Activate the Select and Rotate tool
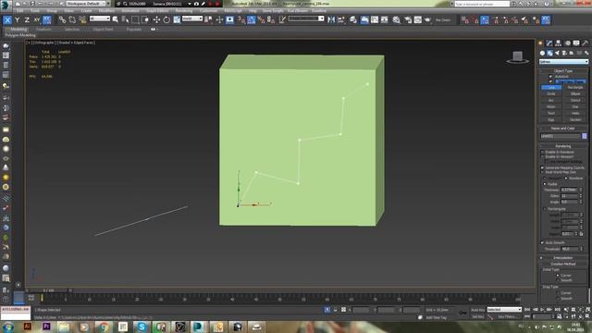Image resolution: width=592 pixels, height=333 pixels. (x=166, y=19)
